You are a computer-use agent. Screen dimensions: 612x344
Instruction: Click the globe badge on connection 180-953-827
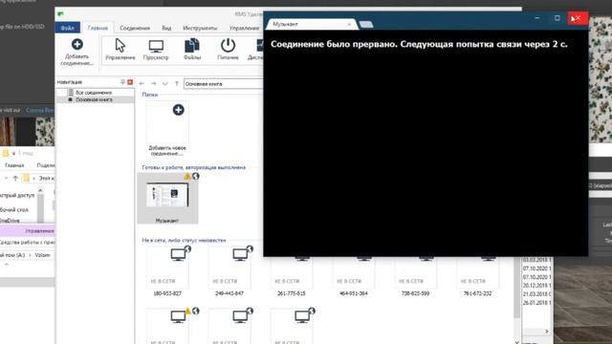click(x=187, y=248)
